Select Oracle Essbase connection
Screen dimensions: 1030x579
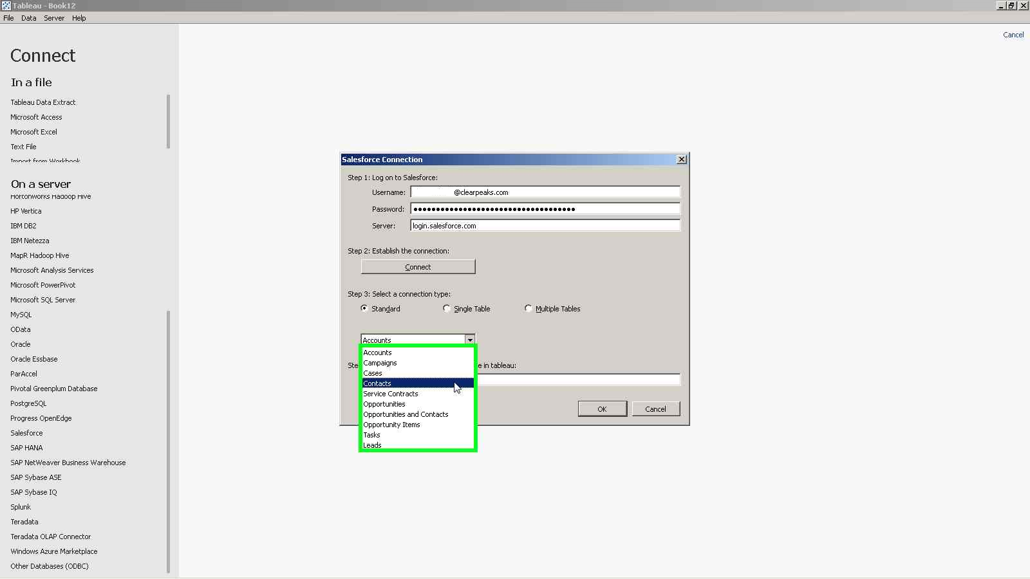(x=33, y=359)
